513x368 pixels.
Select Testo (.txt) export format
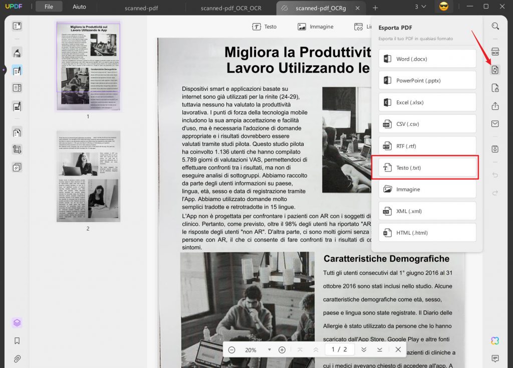427,167
